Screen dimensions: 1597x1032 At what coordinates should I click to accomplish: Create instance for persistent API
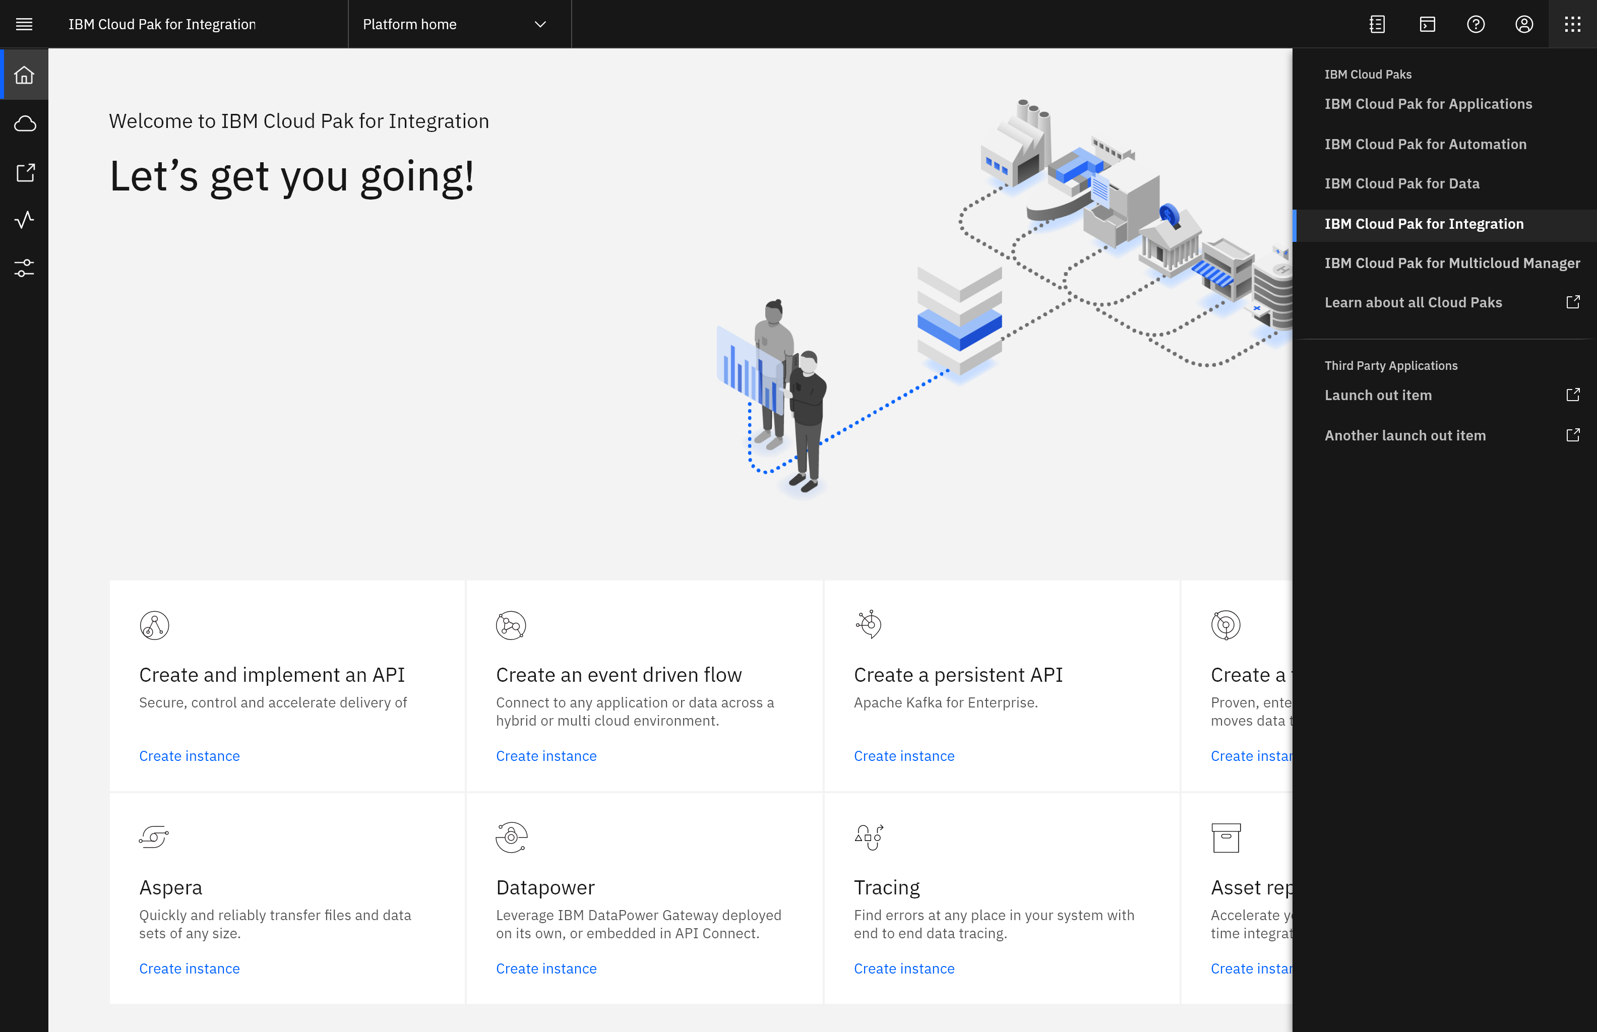904,756
